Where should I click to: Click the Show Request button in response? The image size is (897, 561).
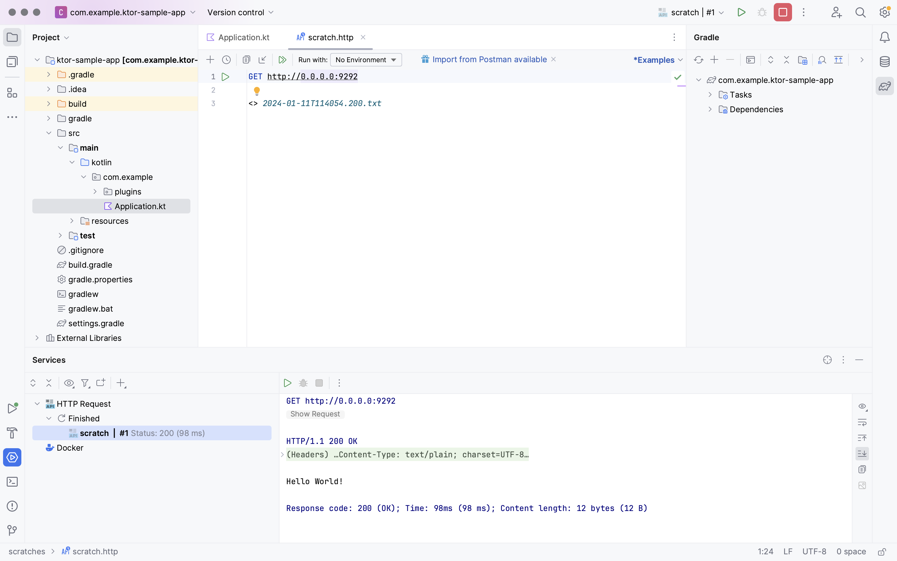315,414
